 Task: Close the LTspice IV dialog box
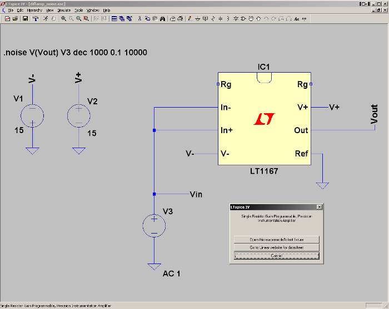point(320,207)
